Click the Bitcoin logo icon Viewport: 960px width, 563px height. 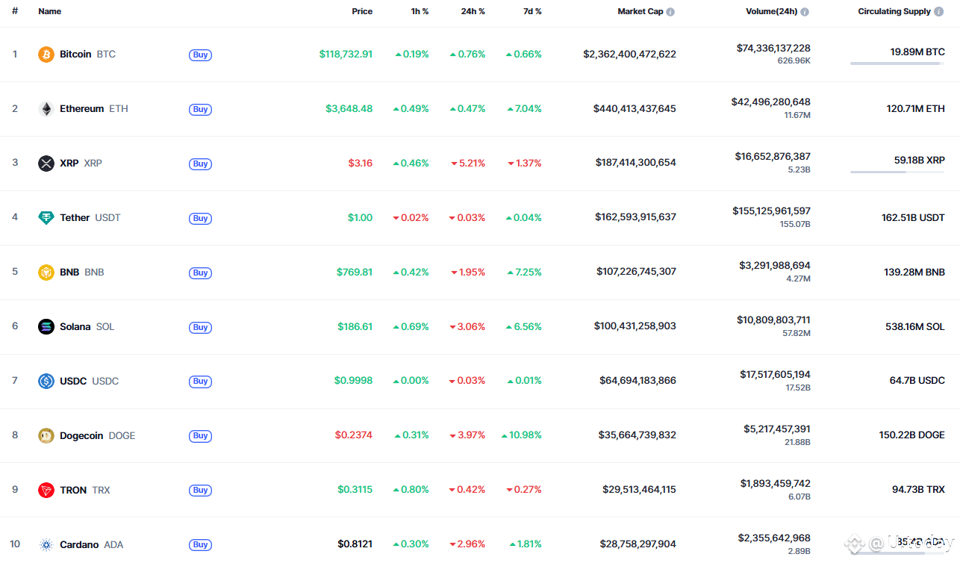tap(45, 54)
